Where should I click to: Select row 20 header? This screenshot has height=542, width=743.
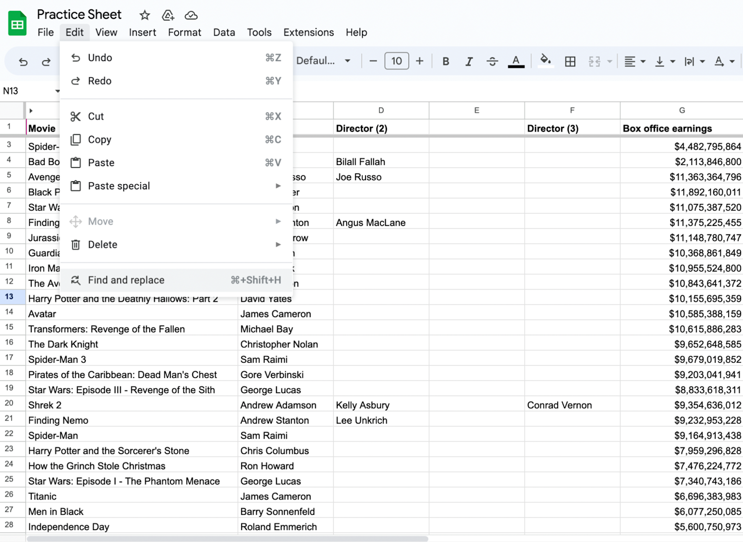click(12, 403)
